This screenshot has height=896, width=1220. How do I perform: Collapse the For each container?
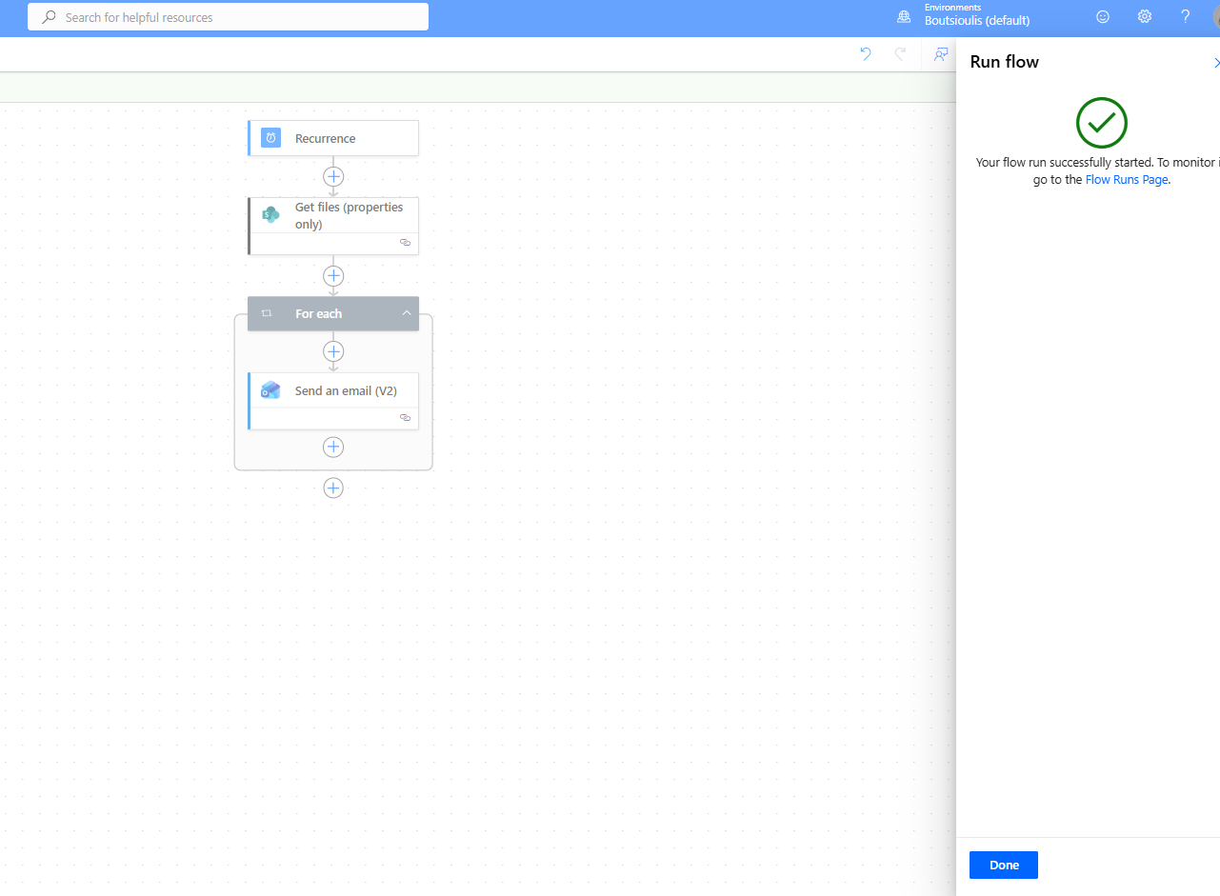pyautogui.click(x=406, y=313)
